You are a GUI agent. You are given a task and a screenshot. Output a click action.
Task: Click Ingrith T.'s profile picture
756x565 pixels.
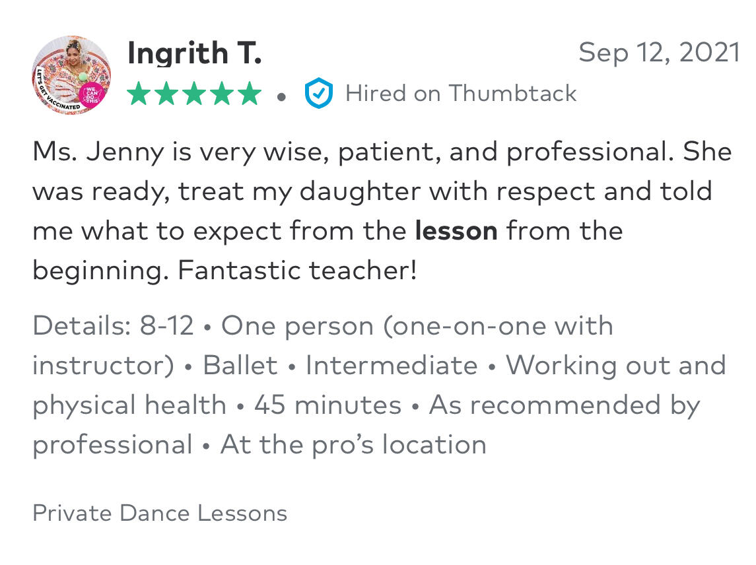[x=71, y=75]
